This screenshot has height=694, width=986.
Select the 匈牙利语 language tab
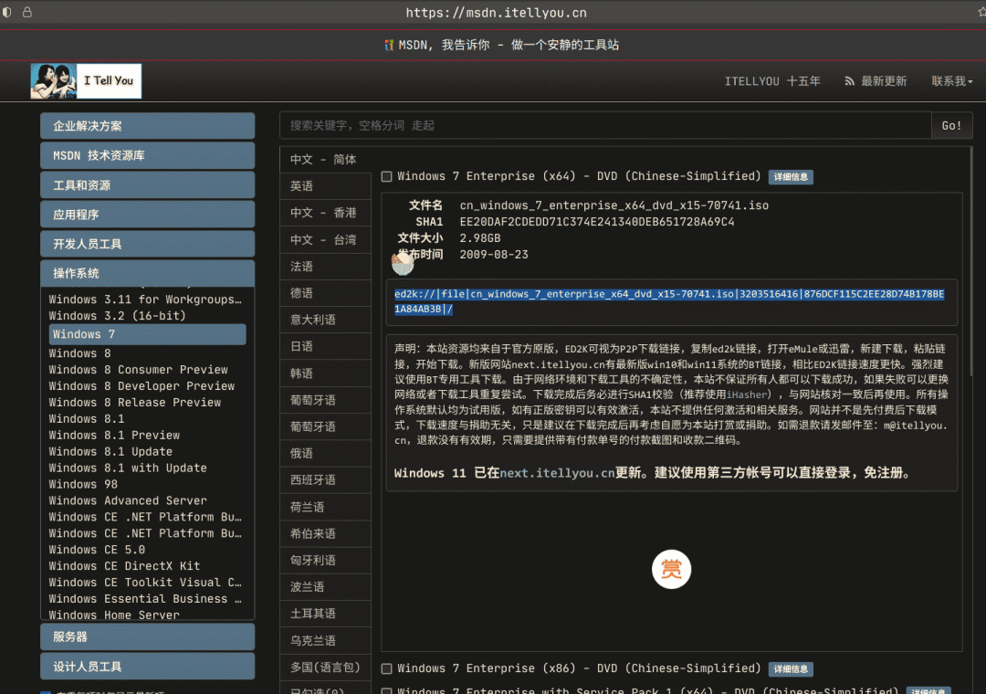325,560
